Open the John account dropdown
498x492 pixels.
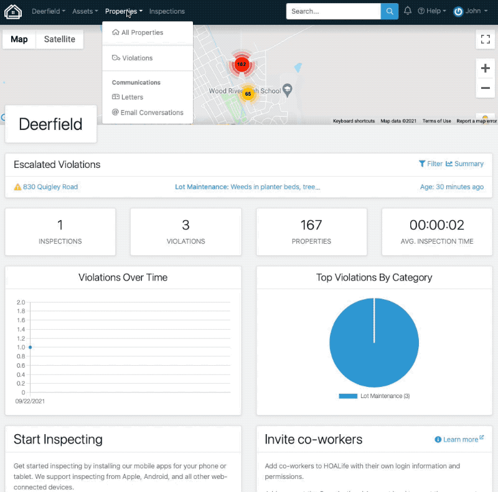(470, 11)
